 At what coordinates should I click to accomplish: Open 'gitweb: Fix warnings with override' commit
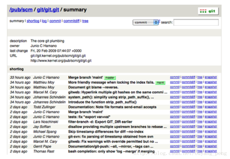113,142
